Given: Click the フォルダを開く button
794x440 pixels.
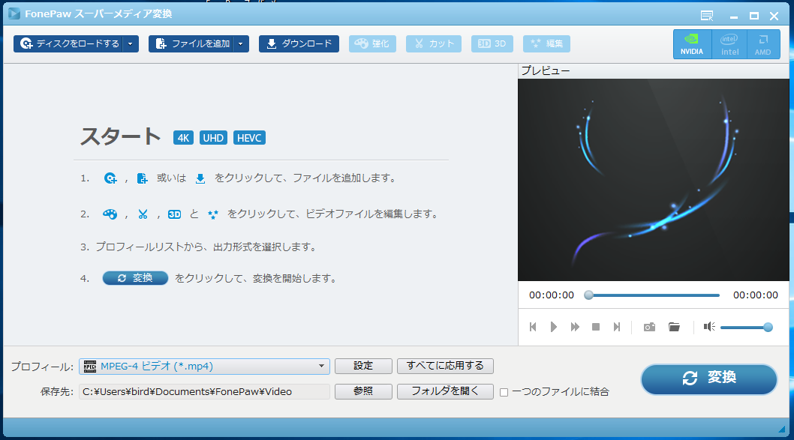Looking at the screenshot, I should 445,391.
